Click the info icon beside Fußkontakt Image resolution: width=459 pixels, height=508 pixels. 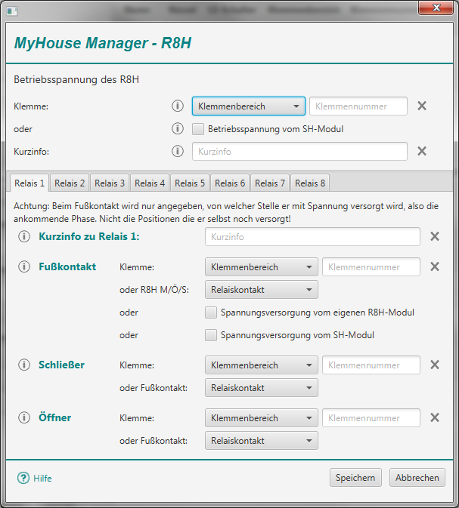pos(23,266)
